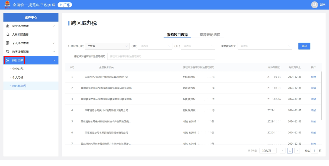This screenshot has height=166, width=329.
Task: Open the 主管税务机关 dropdown
Action: point(265,46)
